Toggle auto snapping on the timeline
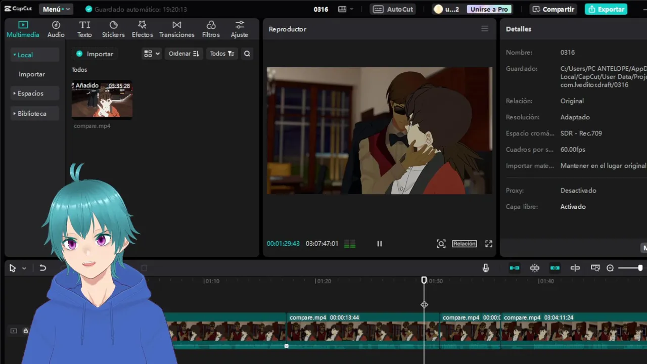The width and height of the screenshot is (647, 364). tap(535, 268)
